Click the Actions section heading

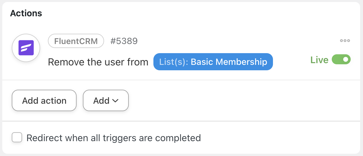tap(26, 13)
